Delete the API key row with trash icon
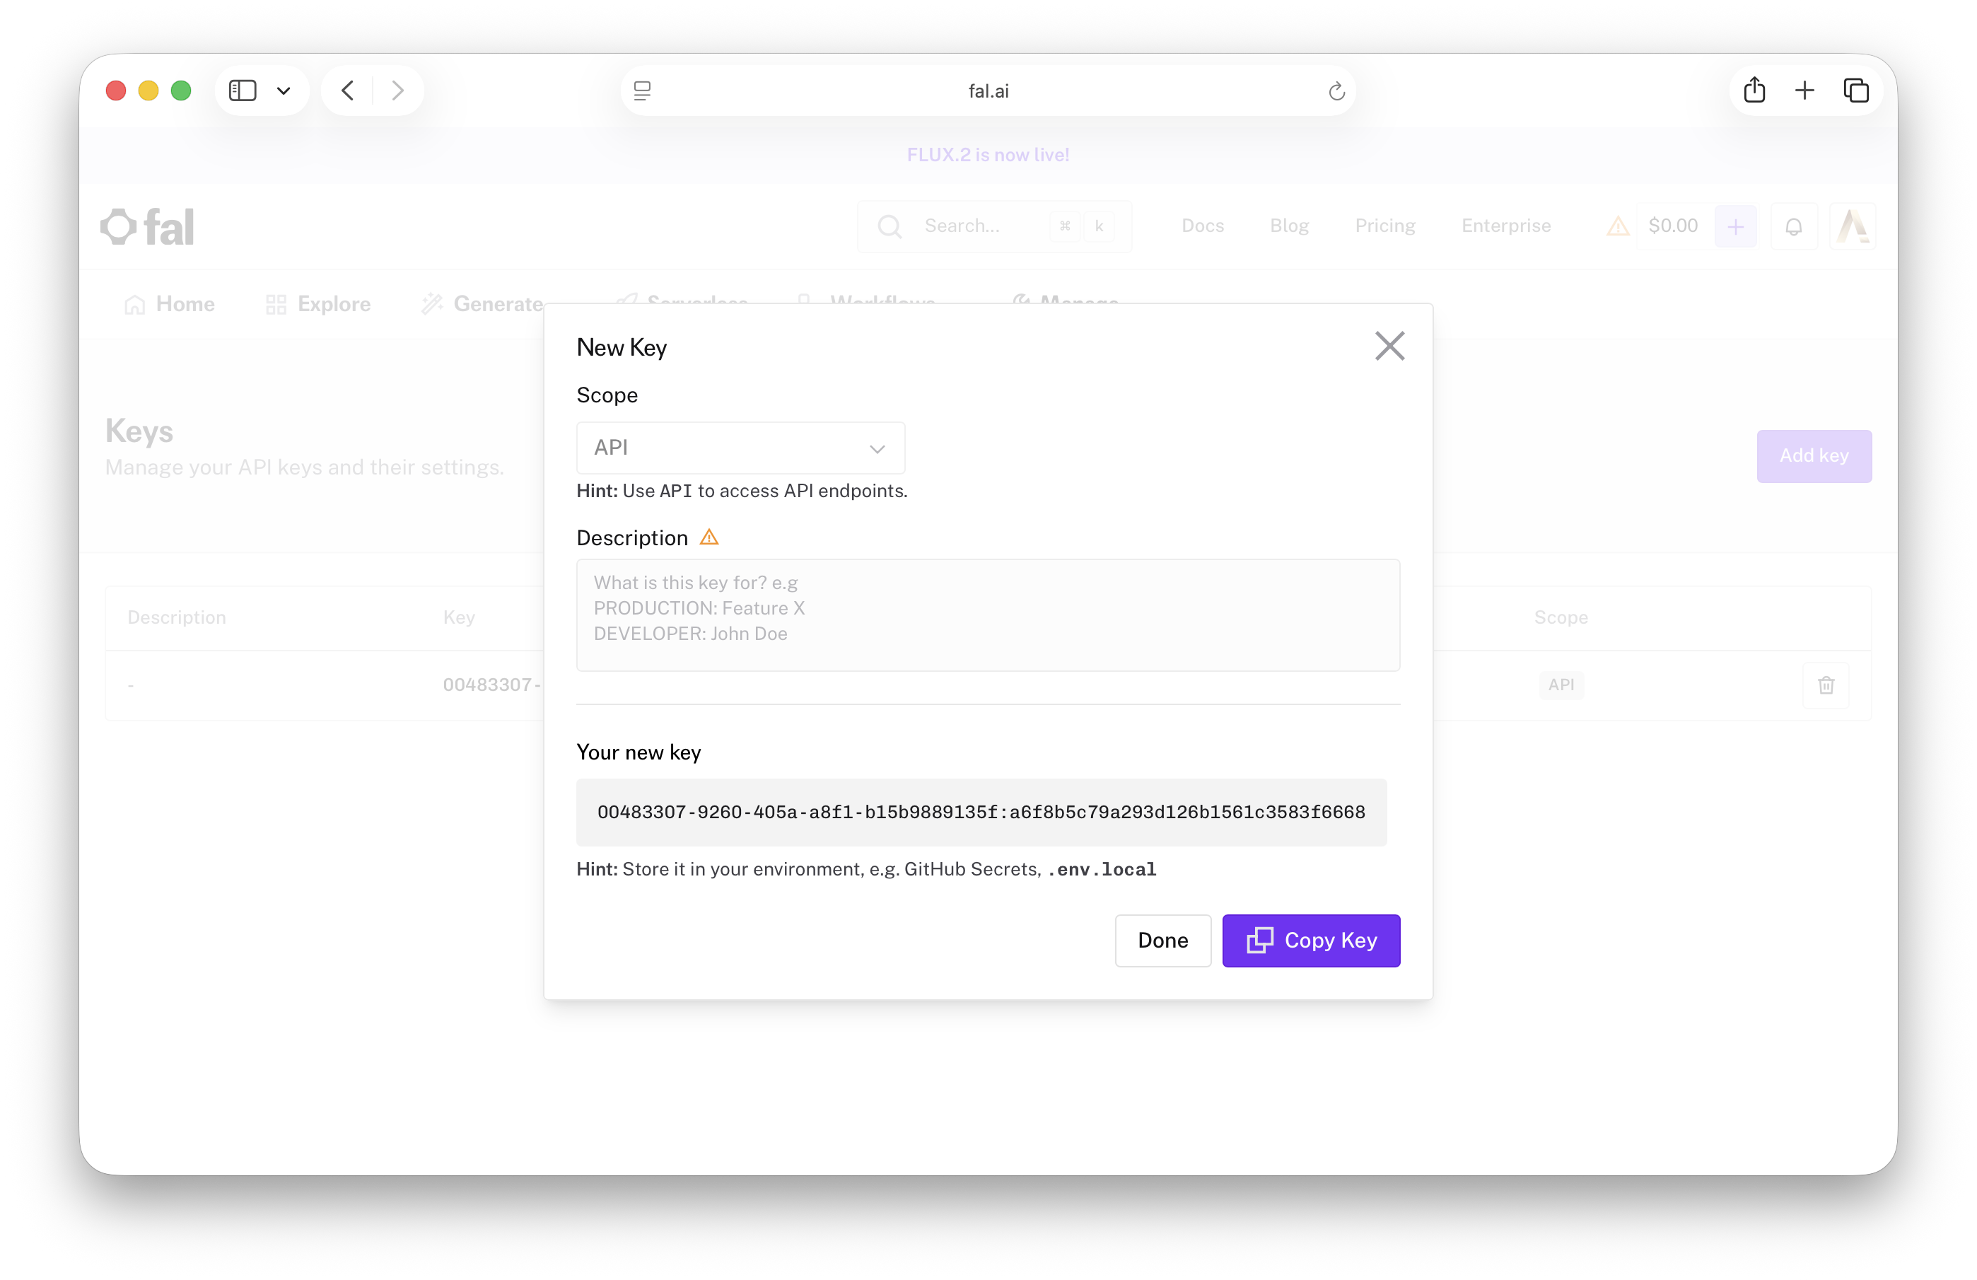 (1825, 685)
